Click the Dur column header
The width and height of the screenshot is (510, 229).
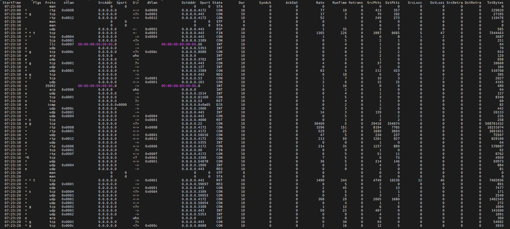[242, 3]
